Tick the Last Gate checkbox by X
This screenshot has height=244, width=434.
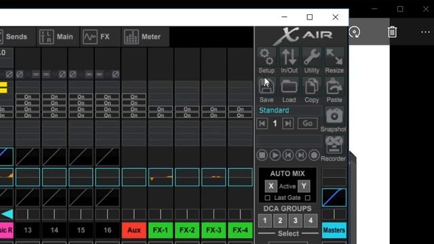click(x=267, y=198)
